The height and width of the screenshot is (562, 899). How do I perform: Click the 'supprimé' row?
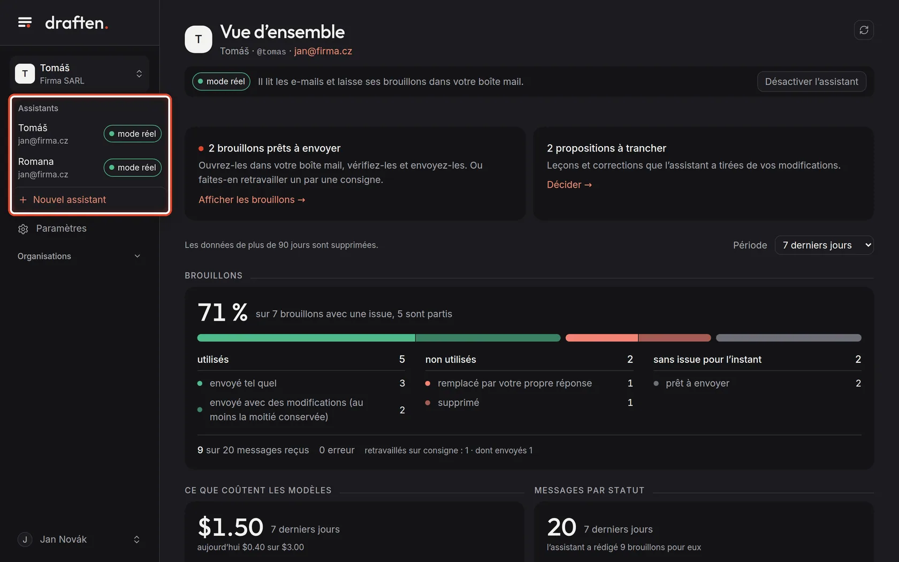pyautogui.click(x=529, y=402)
